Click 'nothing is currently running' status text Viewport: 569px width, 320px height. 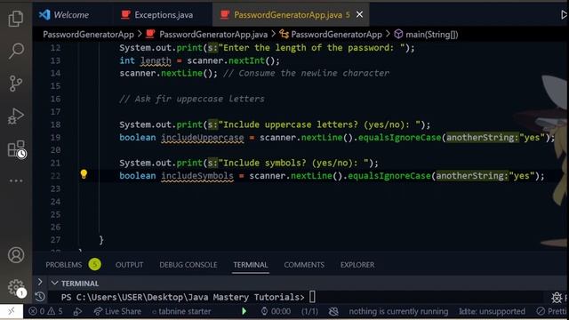pyautogui.click(x=398, y=311)
